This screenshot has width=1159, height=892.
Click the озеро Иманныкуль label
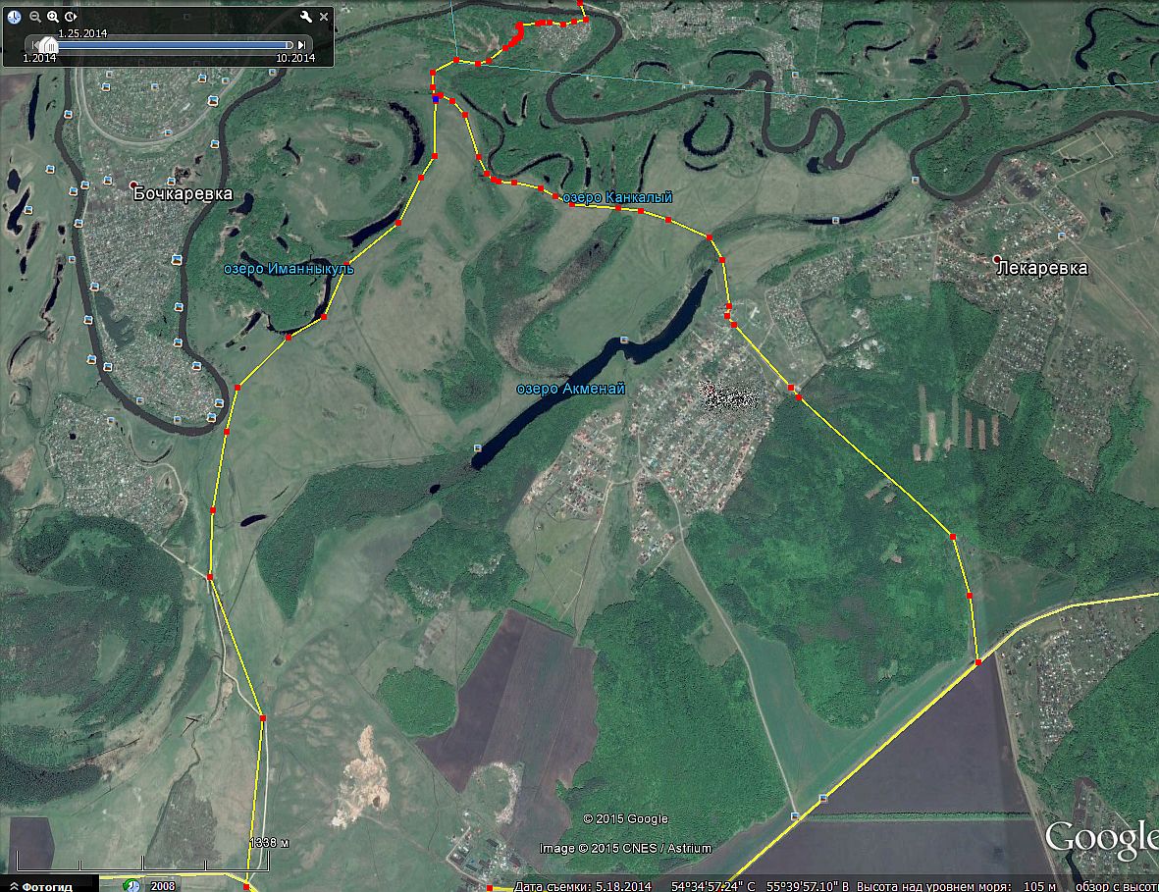click(x=289, y=268)
